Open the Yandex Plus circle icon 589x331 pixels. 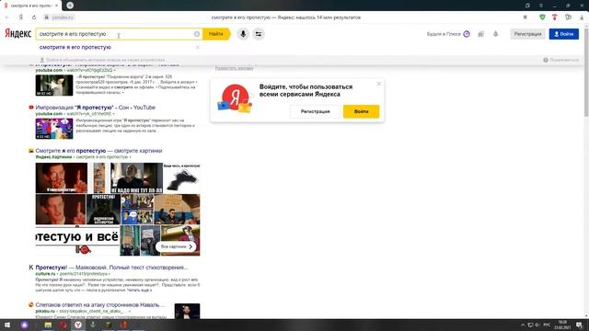[x=467, y=34]
